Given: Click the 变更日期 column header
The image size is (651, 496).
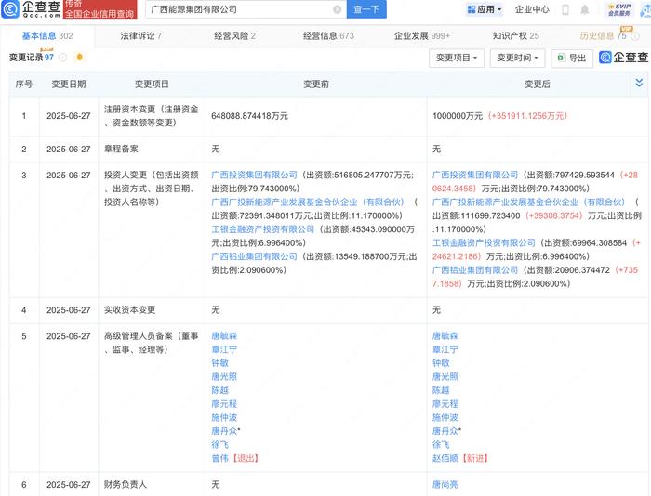Looking at the screenshot, I should click(69, 85).
